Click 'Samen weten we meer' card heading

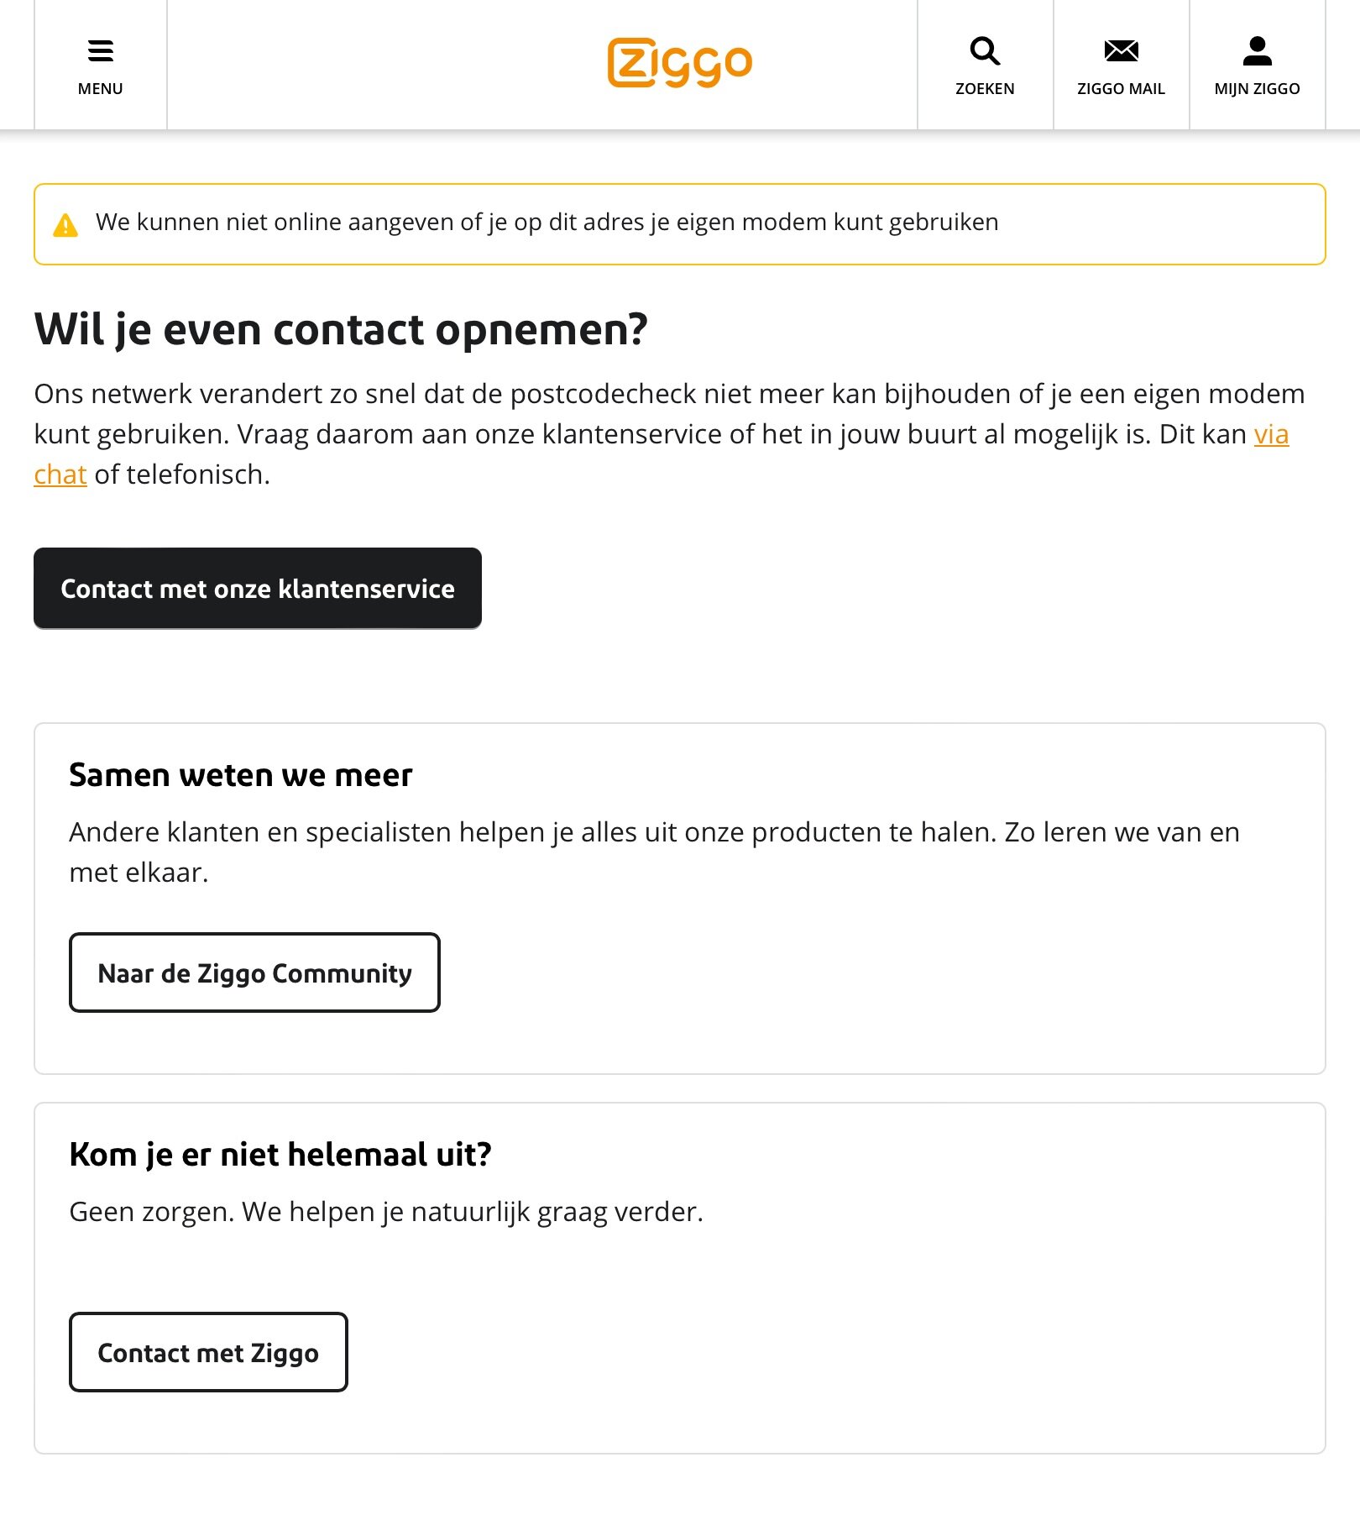(x=241, y=774)
